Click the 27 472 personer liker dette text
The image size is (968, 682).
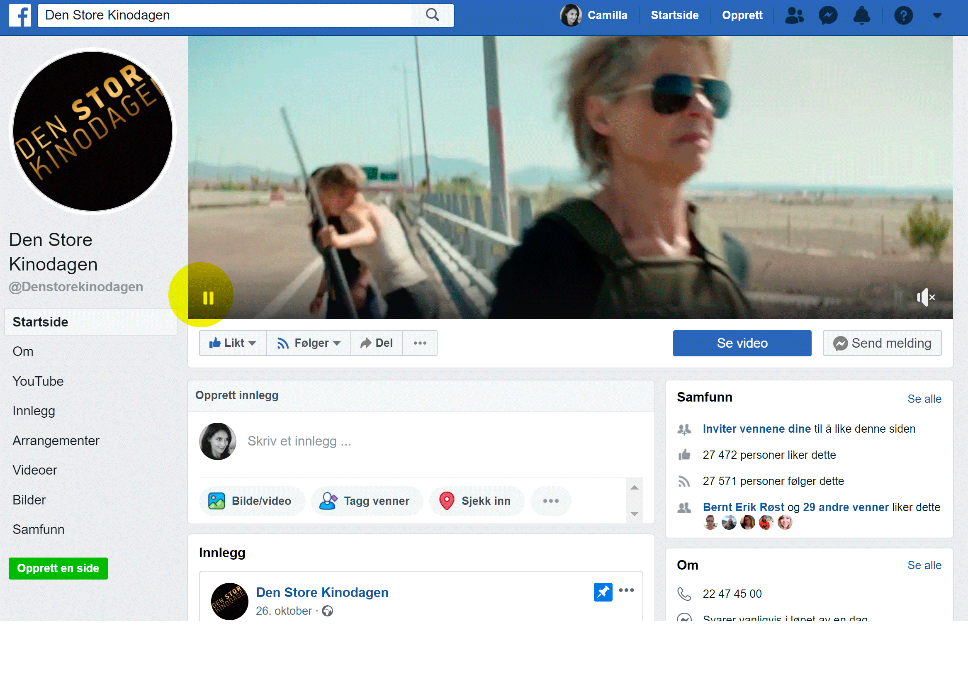769,455
